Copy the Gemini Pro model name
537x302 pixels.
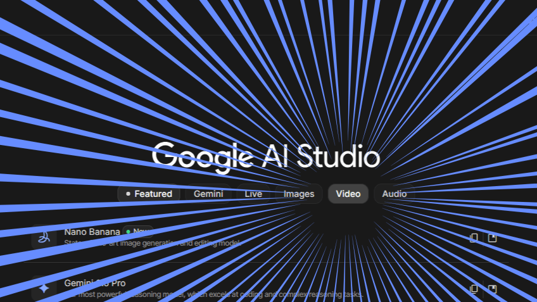click(x=474, y=289)
